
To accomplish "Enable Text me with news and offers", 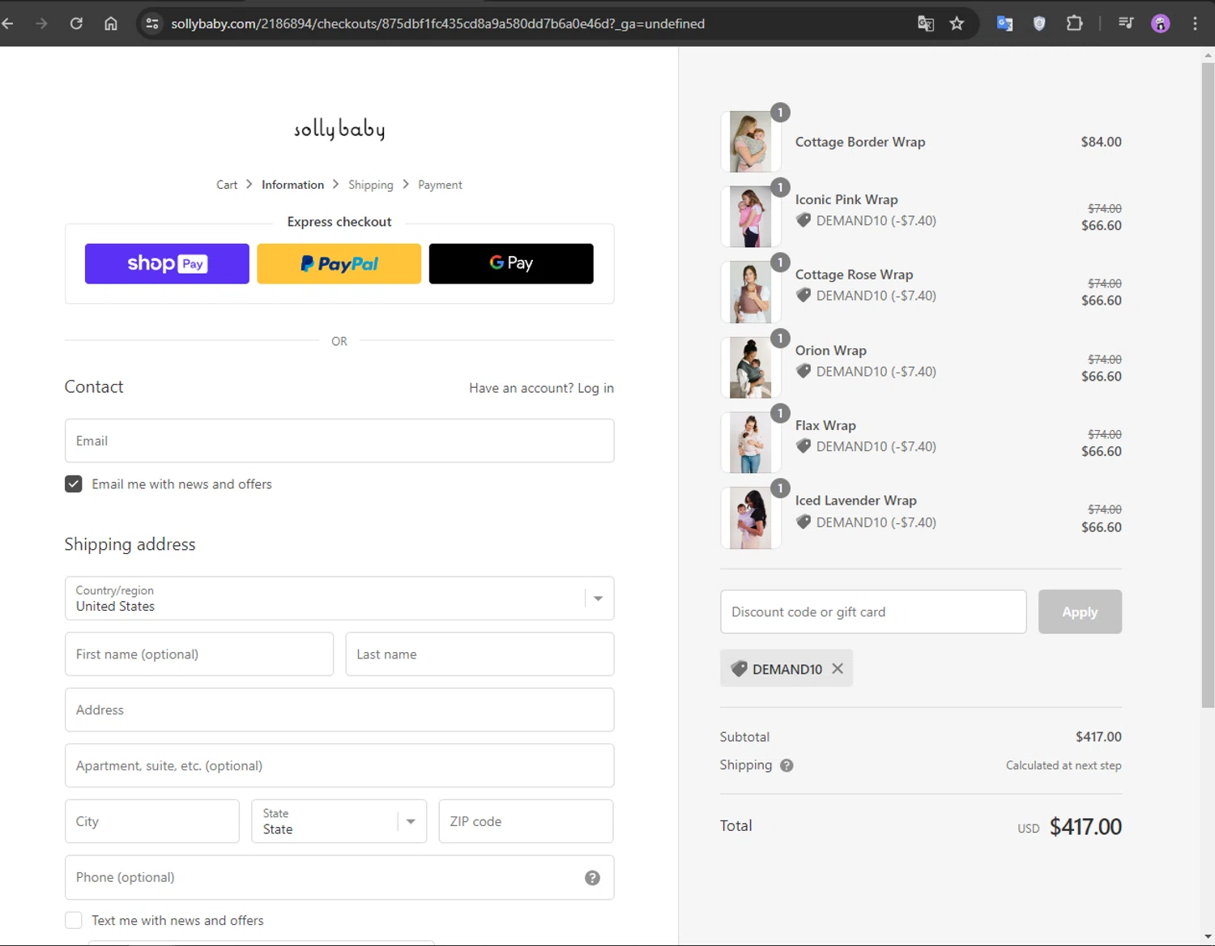I will pyautogui.click(x=74, y=920).
